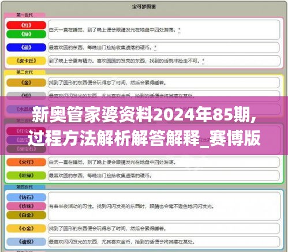
Task: Click the asterisk footnote after 红绿 description
Action: [x=179, y=30]
